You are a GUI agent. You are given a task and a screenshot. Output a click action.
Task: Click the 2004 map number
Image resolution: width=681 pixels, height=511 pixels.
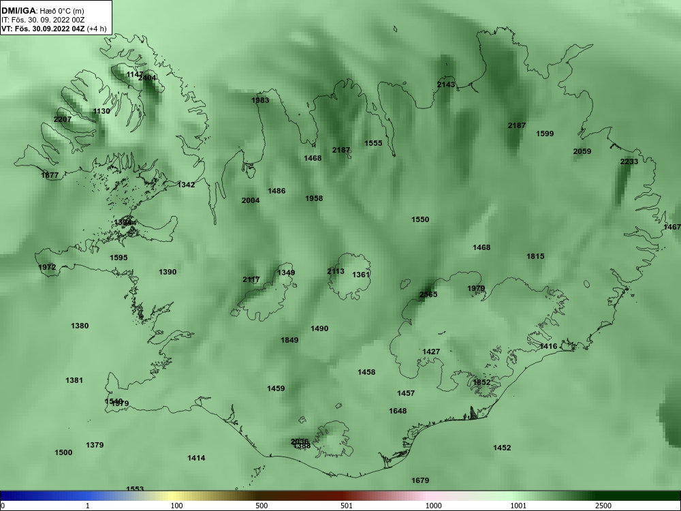point(251,201)
